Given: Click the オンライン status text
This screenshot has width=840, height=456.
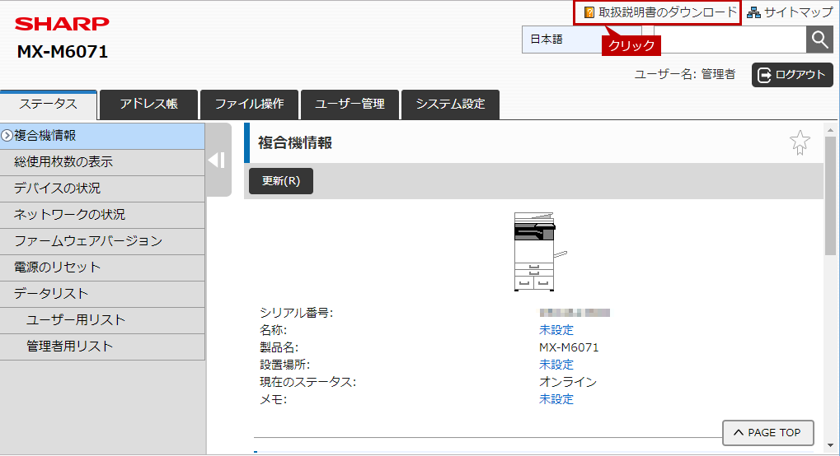Looking at the screenshot, I should point(568,382).
